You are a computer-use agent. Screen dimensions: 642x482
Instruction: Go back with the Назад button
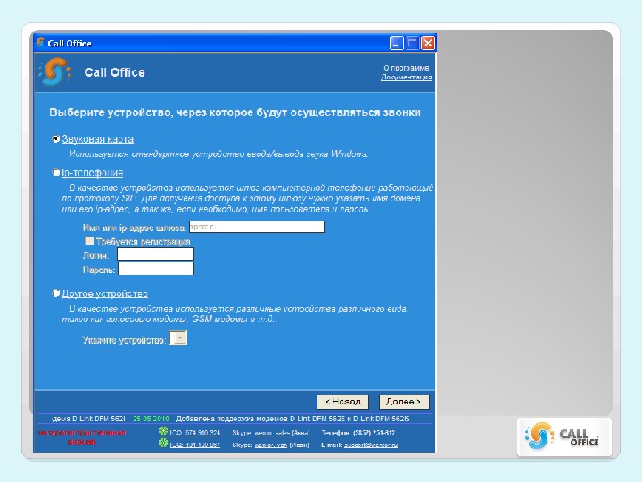point(342,402)
